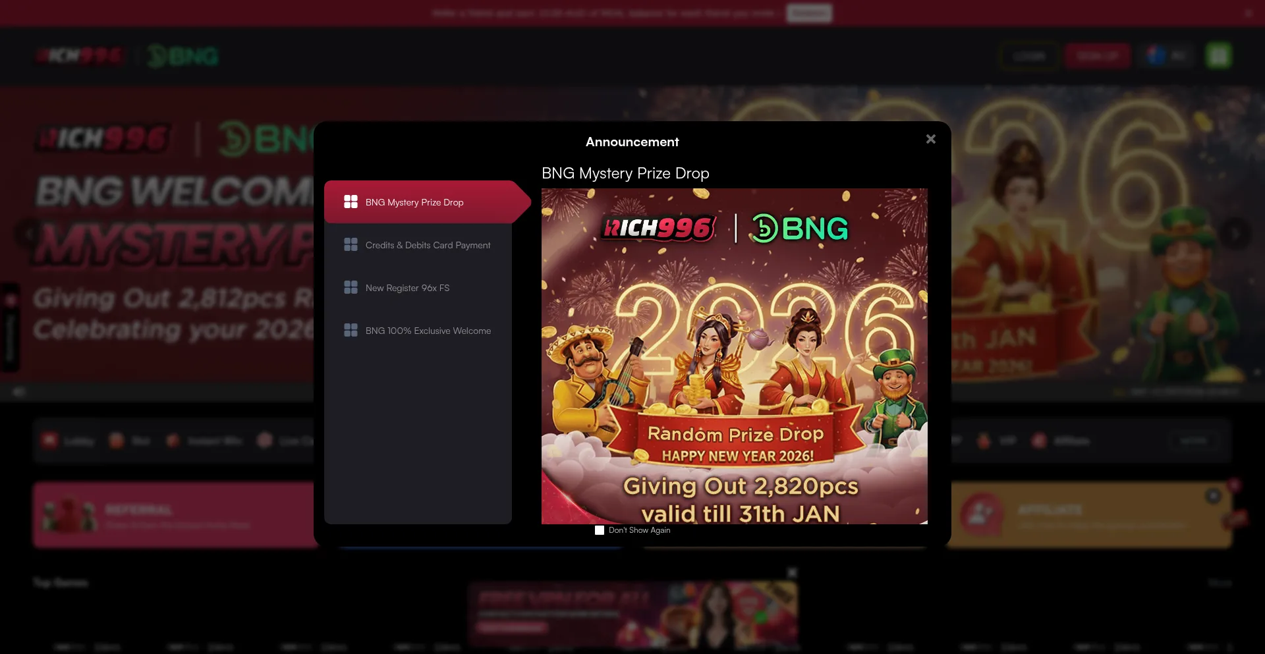The height and width of the screenshot is (654, 1265).
Task: Go to the previous banner slide arrow
Action: (x=29, y=234)
